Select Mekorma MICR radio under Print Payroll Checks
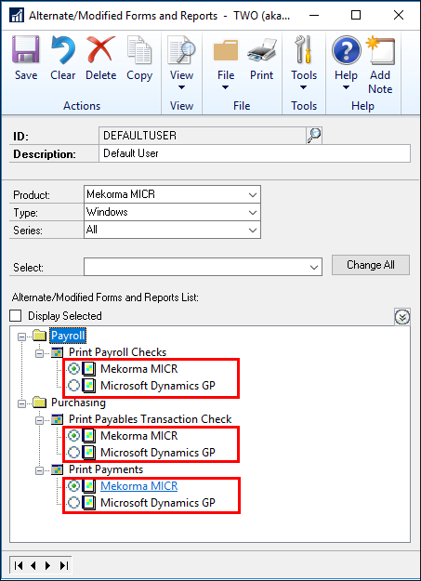Screen dimensions: 421x581 [74, 369]
